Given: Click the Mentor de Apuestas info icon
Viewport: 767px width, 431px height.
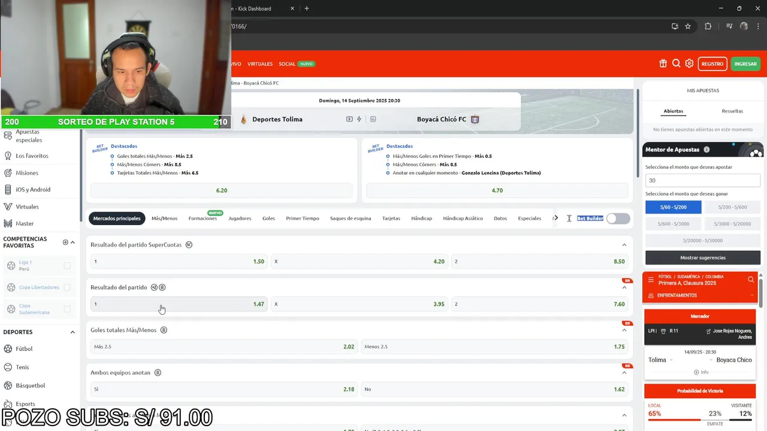Looking at the screenshot, I should [706, 150].
